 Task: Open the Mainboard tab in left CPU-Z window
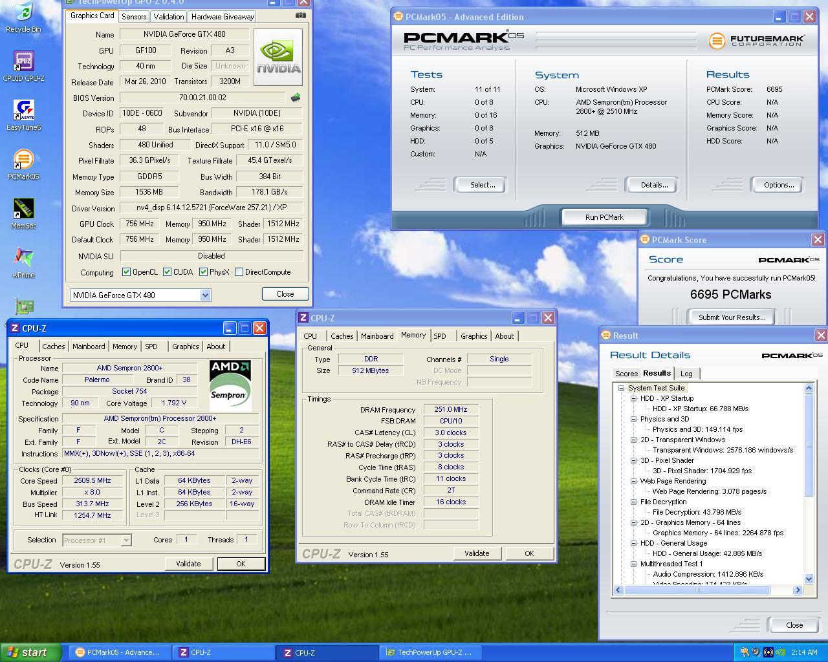[89, 347]
